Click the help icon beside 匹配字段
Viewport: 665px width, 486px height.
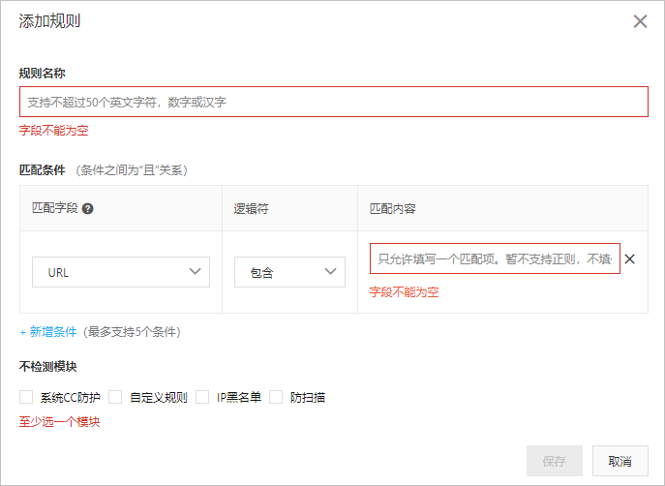(88, 209)
